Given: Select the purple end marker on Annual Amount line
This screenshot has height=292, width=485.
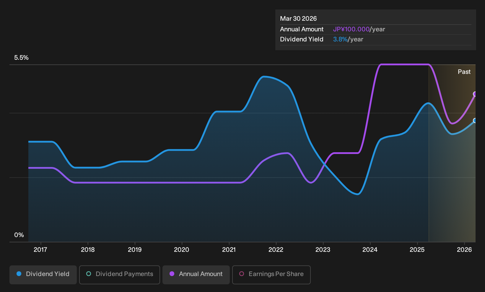Looking at the screenshot, I should click(x=475, y=94).
